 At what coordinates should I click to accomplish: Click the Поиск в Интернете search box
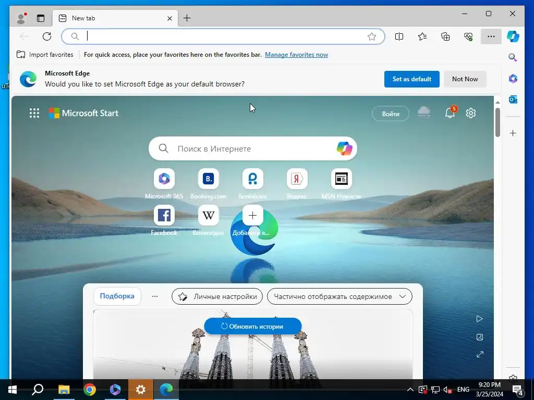pyautogui.click(x=253, y=148)
